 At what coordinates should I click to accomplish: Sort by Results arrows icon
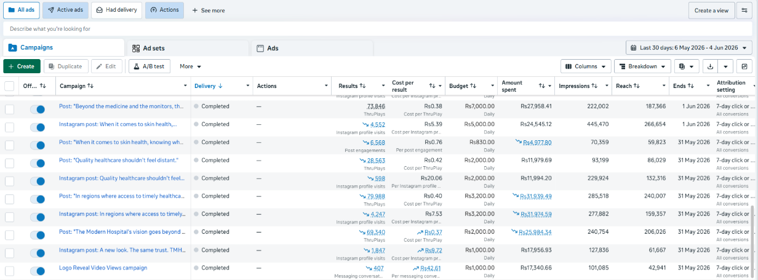[362, 86]
